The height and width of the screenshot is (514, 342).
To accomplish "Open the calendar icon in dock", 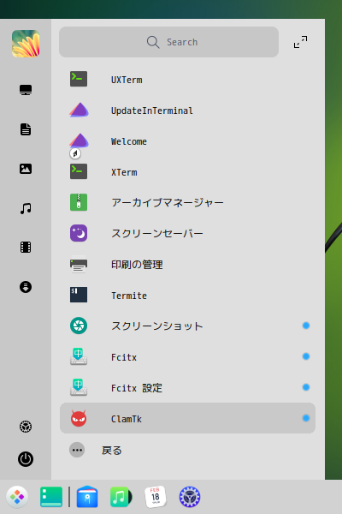I will tap(156, 497).
